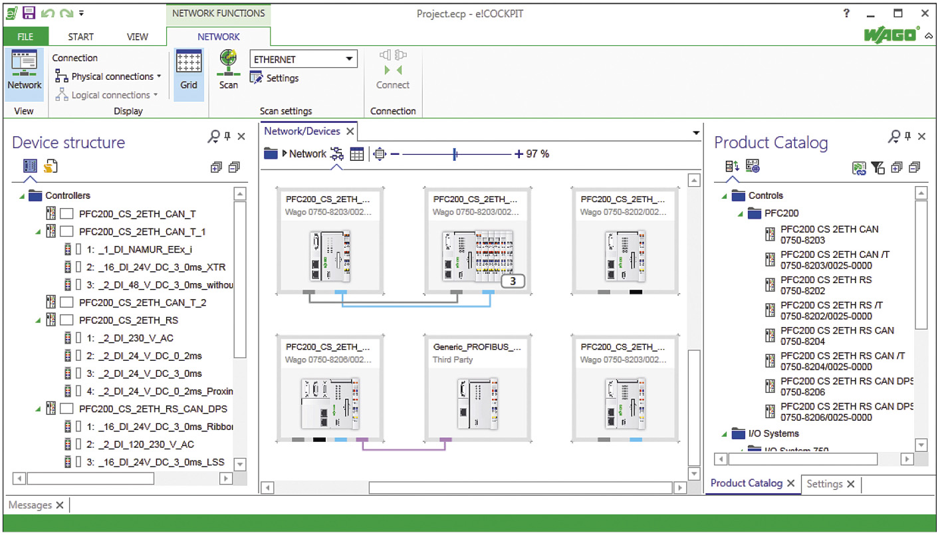
Task: Close the Device structure panel
Action: (241, 136)
